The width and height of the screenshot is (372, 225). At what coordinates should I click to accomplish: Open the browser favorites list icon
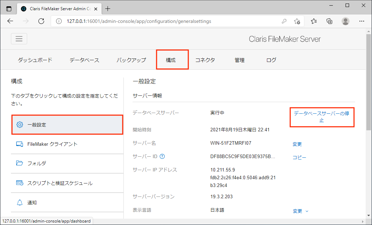314,21
